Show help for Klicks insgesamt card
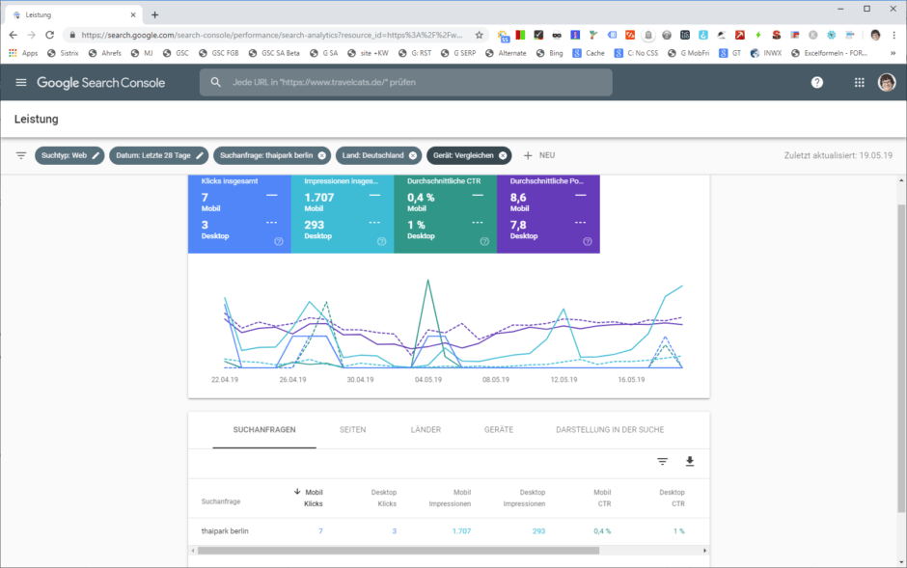This screenshot has width=907, height=568. 279,241
